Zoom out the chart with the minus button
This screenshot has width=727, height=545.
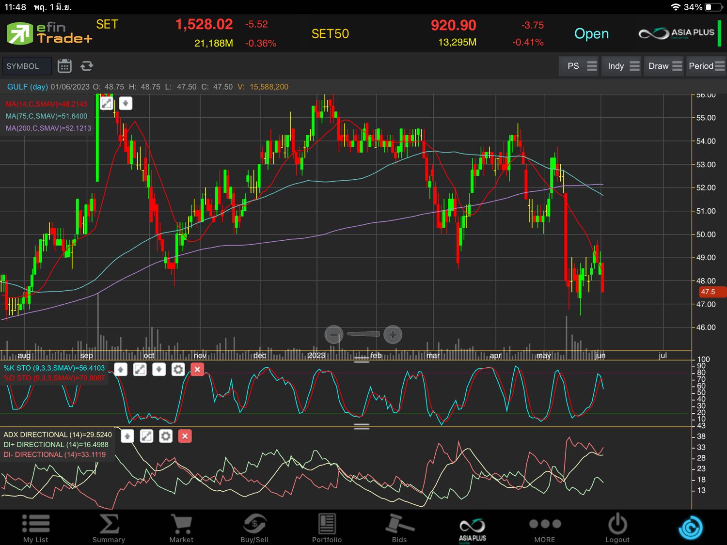(x=333, y=334)
